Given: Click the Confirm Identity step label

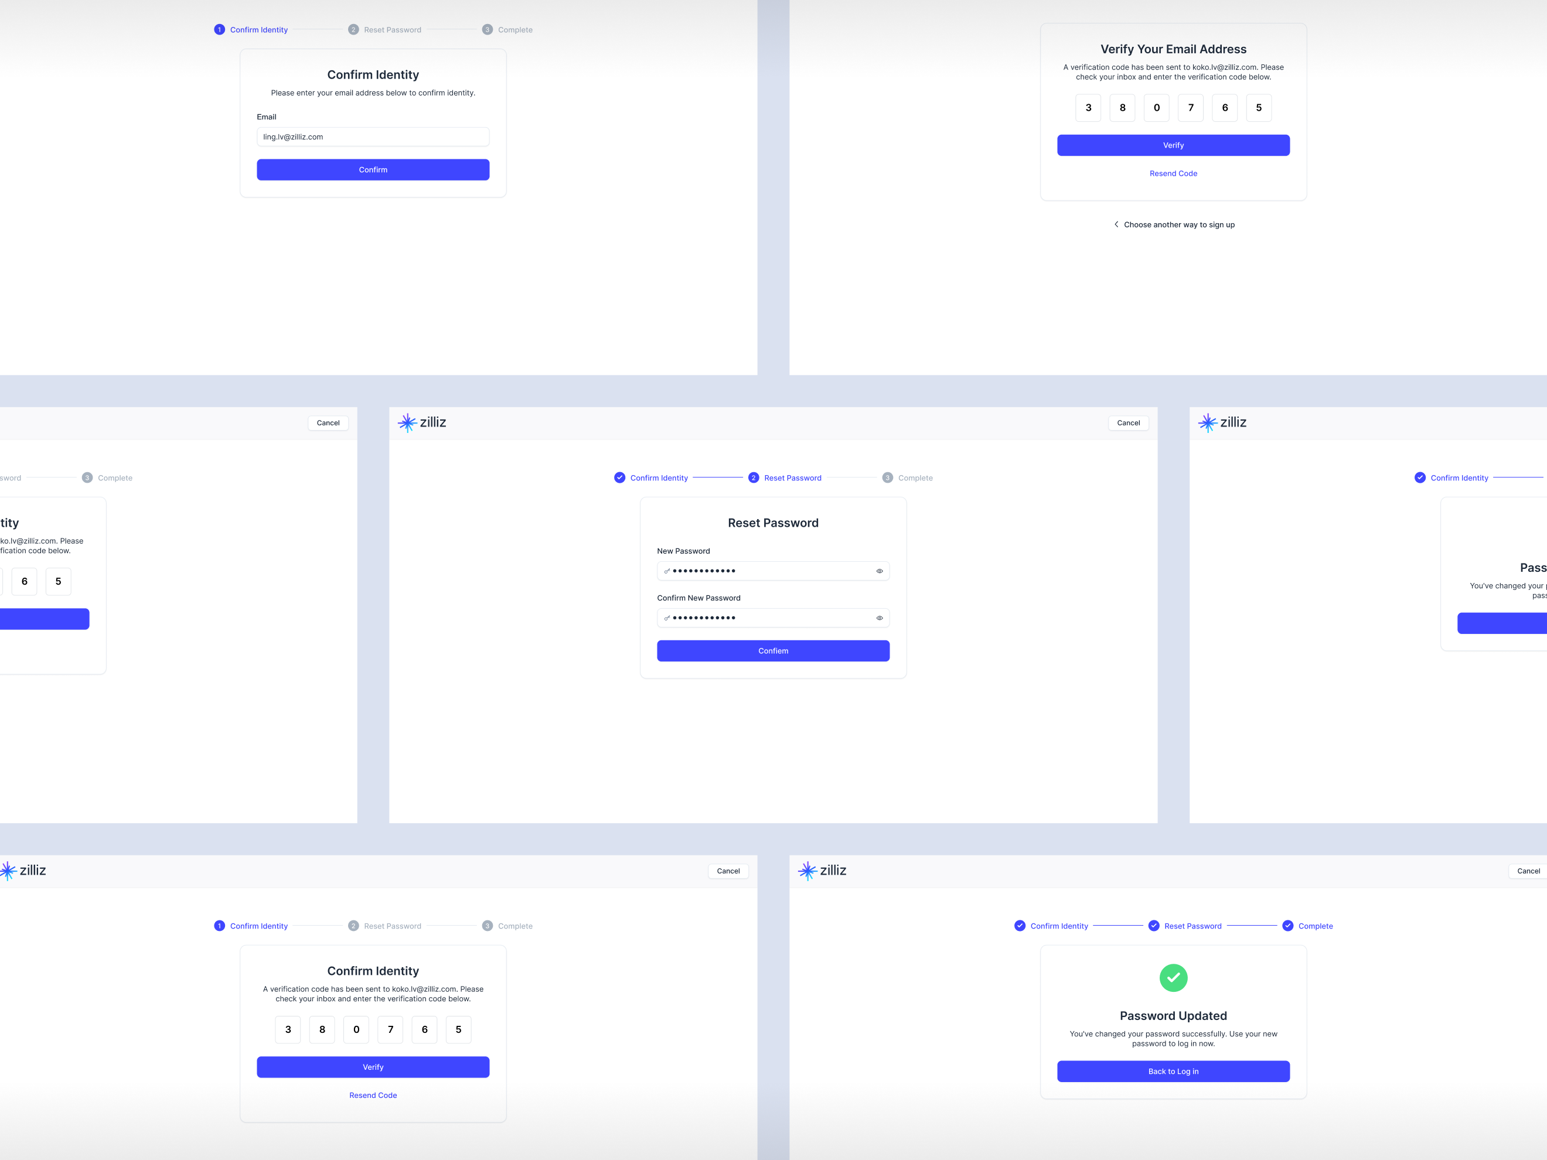Looking at the screenshot, I should 658,477.
